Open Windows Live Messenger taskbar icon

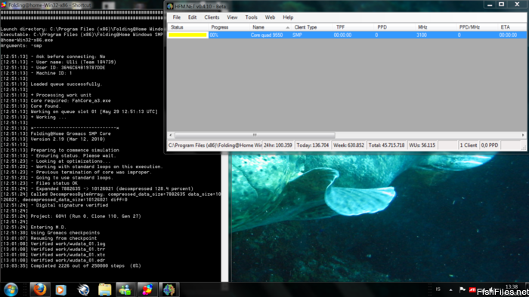tap(125, 289)
